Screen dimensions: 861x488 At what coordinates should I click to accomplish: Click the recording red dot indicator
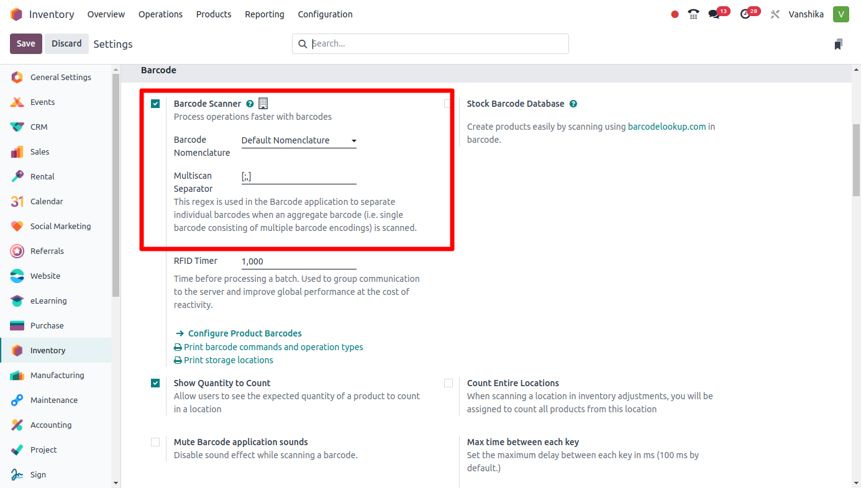coord(674,14)
